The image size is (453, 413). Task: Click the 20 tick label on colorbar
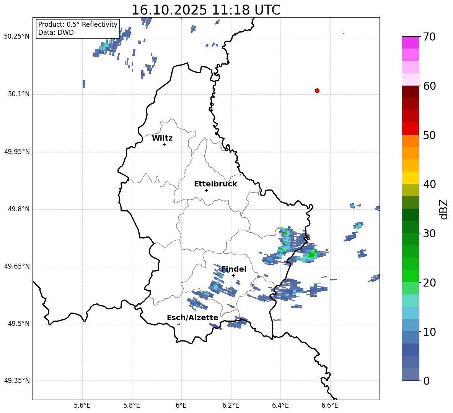pyautogui.click(x=429, y=282)
